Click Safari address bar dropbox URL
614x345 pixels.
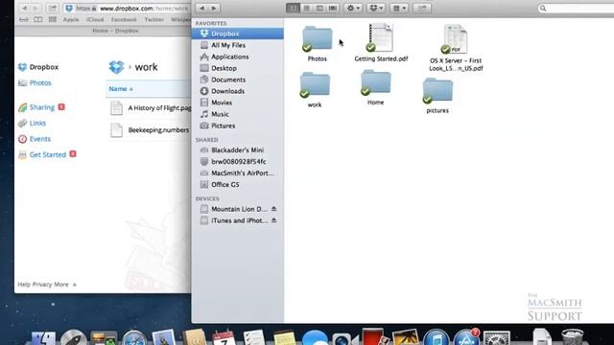click(128, 9)
